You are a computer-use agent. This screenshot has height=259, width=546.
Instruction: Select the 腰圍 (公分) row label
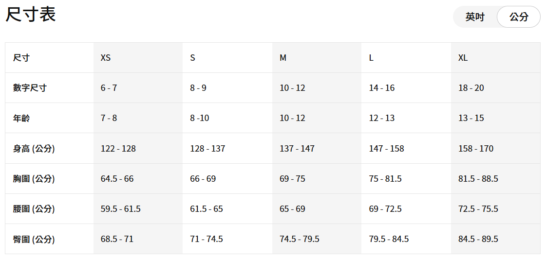34,209
